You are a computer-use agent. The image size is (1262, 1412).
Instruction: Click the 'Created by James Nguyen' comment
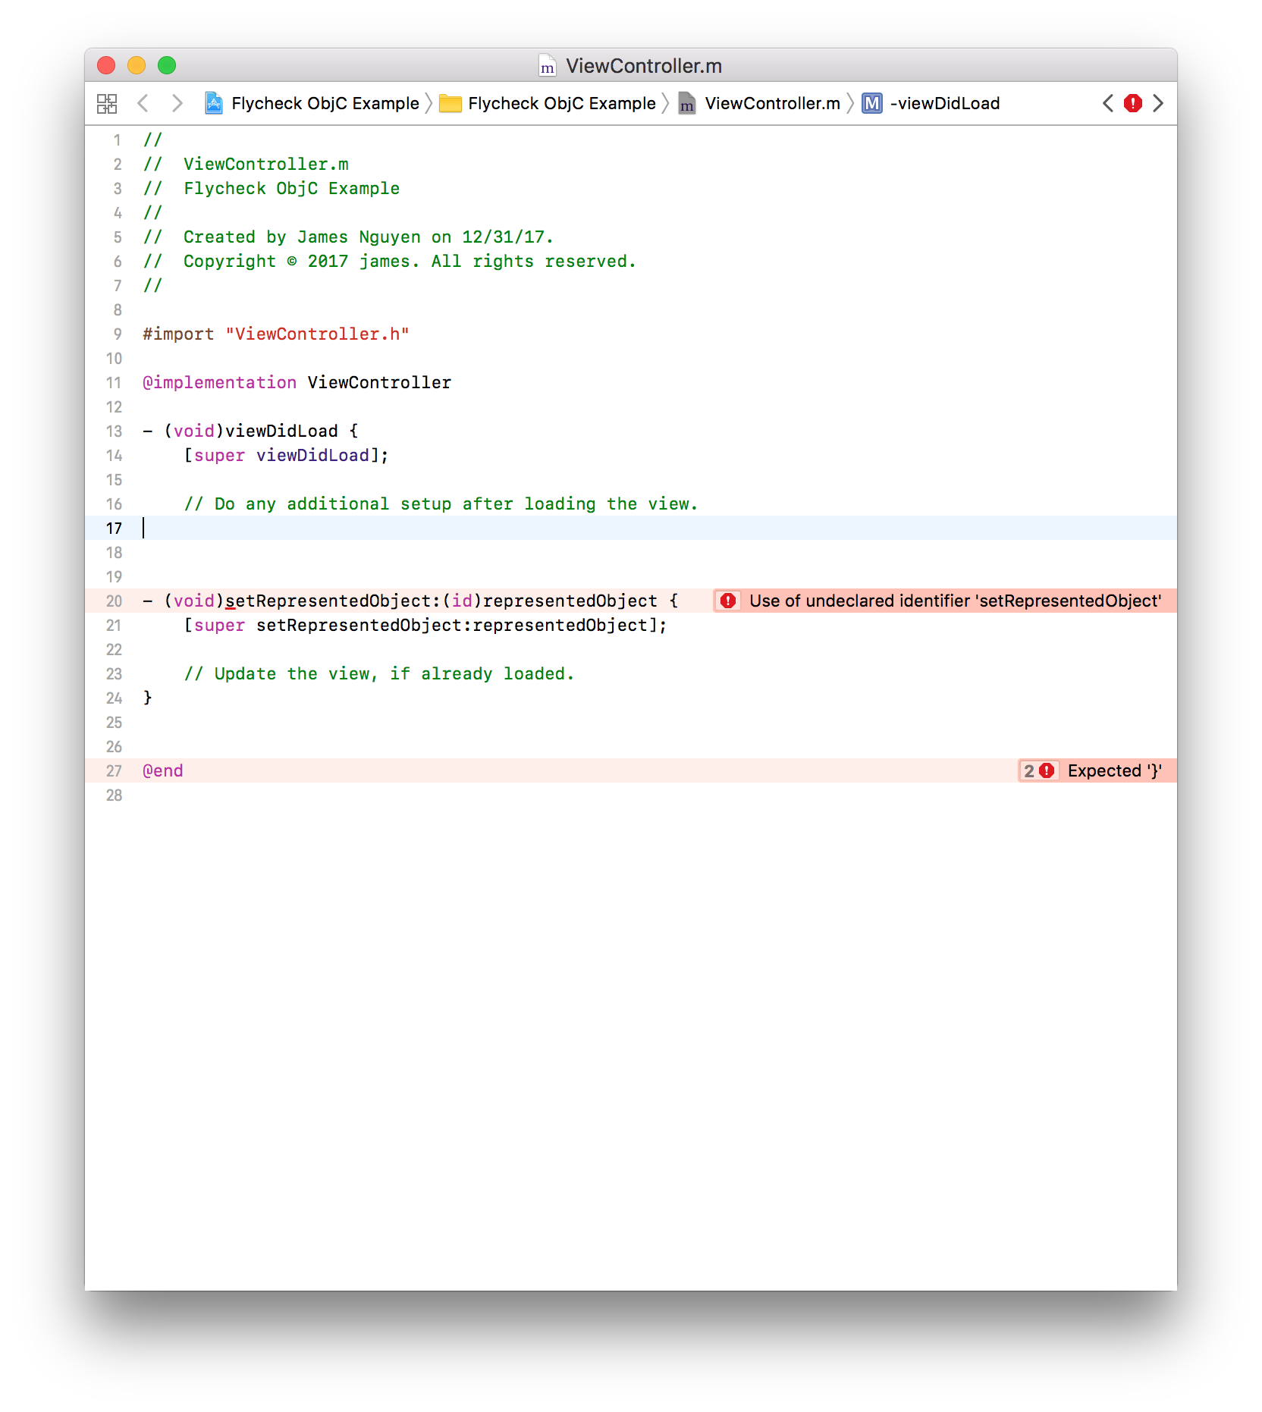pos(349,237)
